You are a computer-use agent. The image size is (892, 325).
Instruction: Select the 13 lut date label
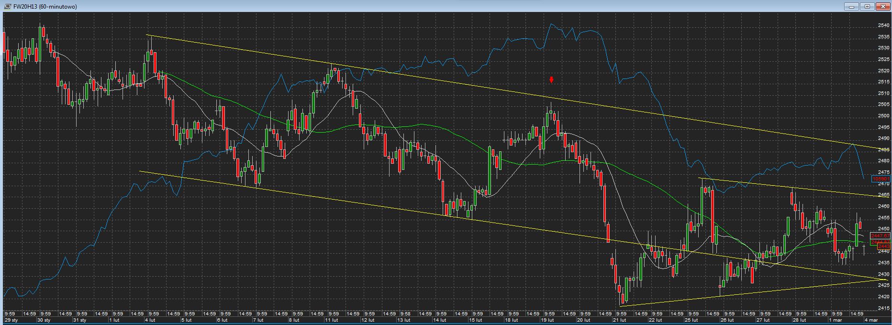404,320
